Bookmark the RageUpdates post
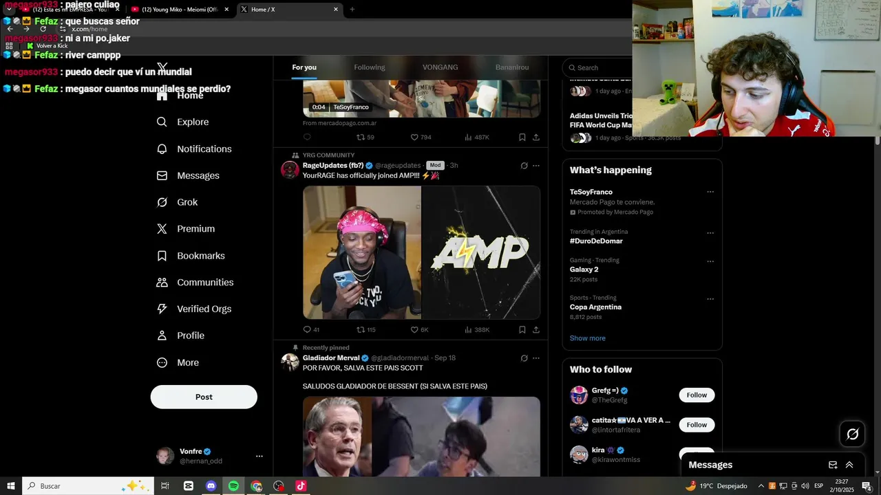881x495 pixels. 522,329
